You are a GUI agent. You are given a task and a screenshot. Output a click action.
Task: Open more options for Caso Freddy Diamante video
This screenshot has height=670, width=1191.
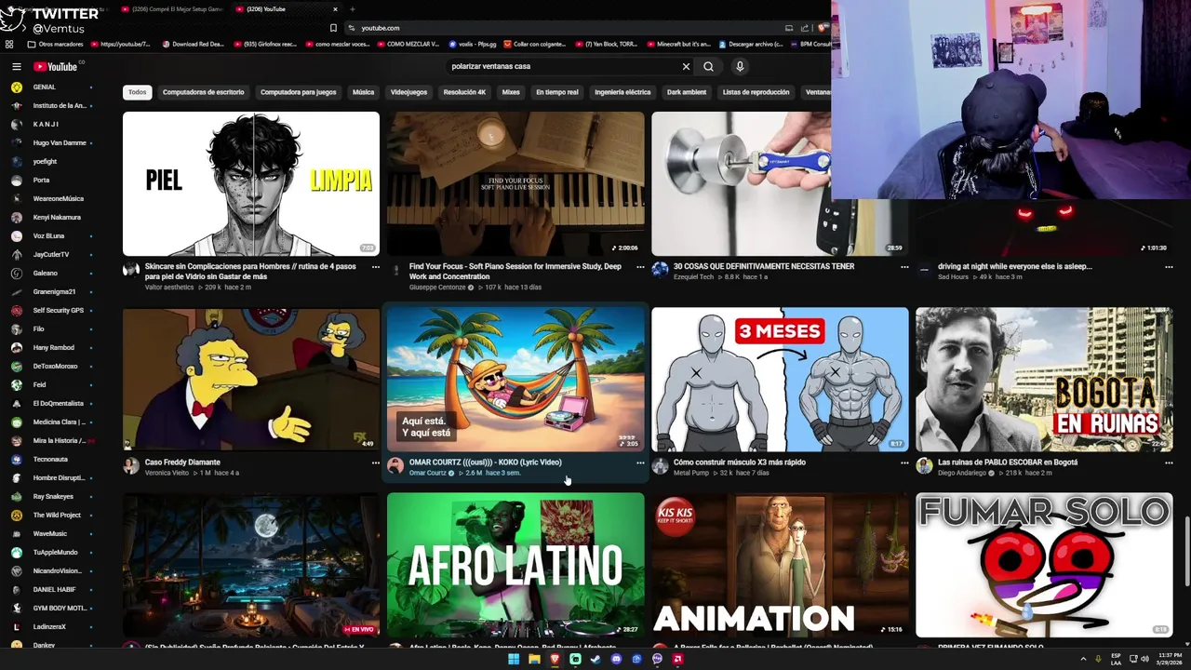point(376,462)
